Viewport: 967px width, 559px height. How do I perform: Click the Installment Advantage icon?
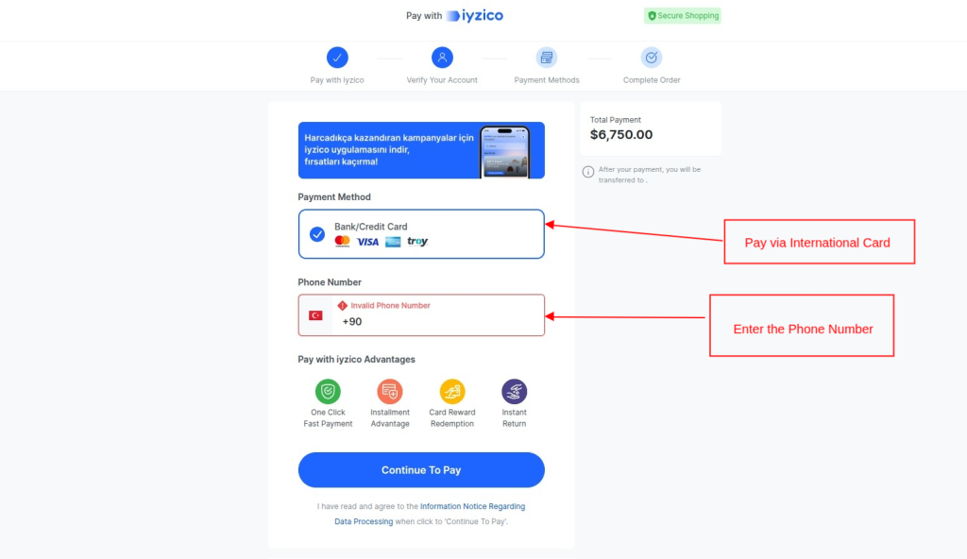click(390, 391)
